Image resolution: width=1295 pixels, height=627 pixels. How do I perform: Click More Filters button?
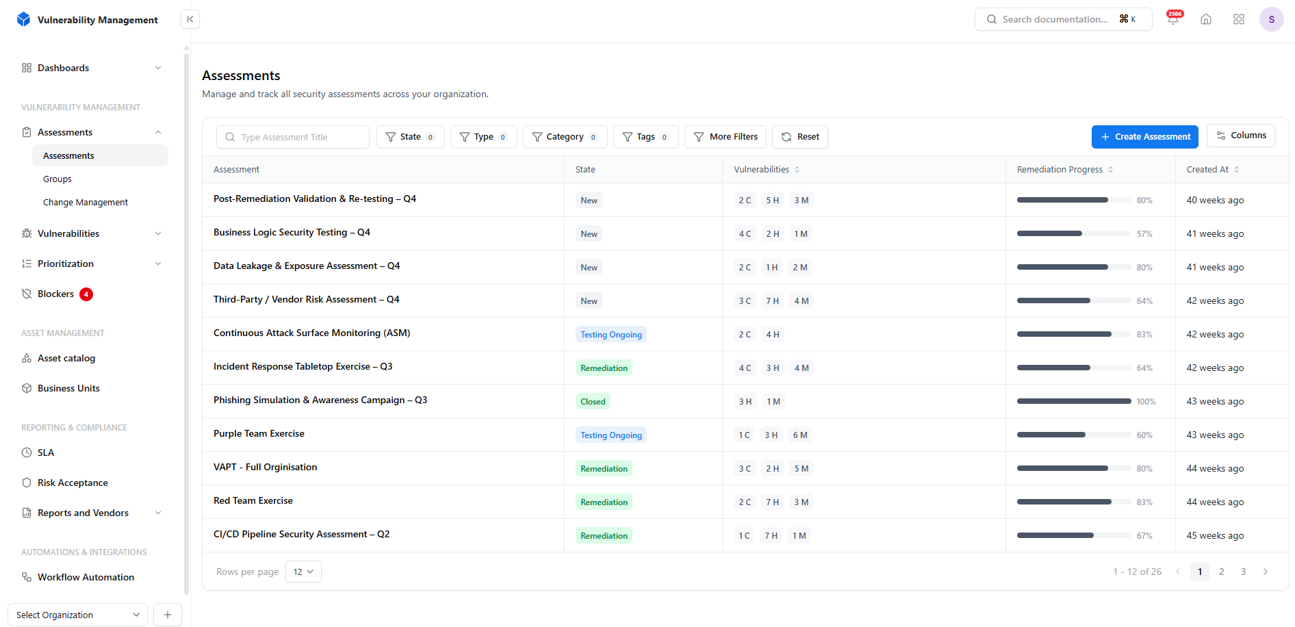click(x=725, y=137)
